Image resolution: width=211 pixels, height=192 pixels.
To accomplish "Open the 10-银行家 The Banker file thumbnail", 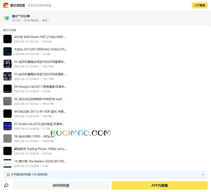I will coord(8,163).
